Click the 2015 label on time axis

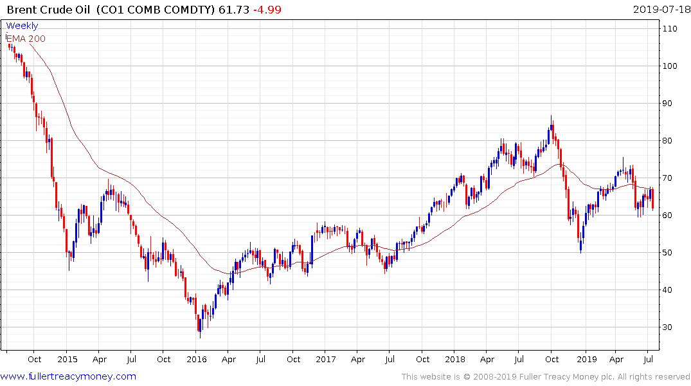click(x=67, y=359)
